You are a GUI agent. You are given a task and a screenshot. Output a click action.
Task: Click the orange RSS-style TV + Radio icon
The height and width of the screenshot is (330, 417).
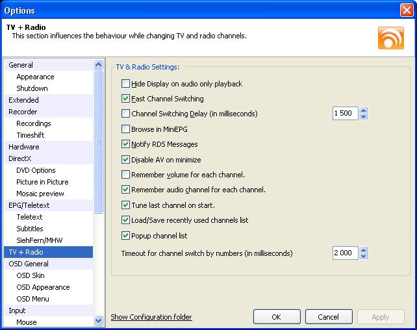(390, 38)
